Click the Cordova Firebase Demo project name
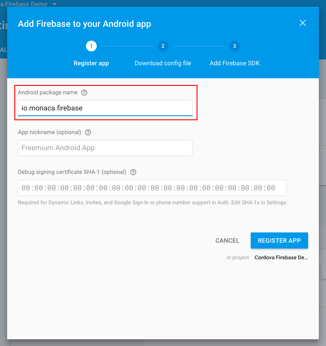The height and width of the screenshot is (346, 326). (x=281, y=257)
